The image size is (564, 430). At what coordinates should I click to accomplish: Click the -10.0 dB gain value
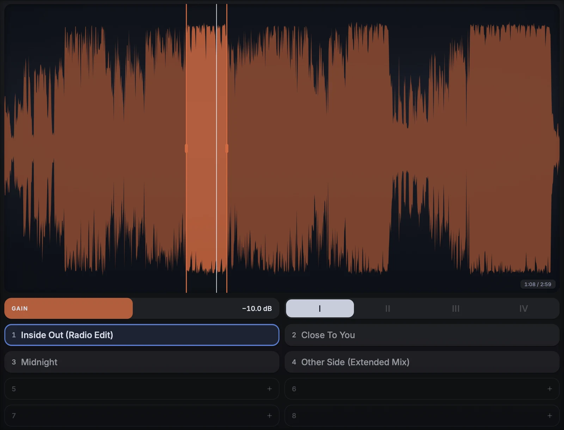257,308
